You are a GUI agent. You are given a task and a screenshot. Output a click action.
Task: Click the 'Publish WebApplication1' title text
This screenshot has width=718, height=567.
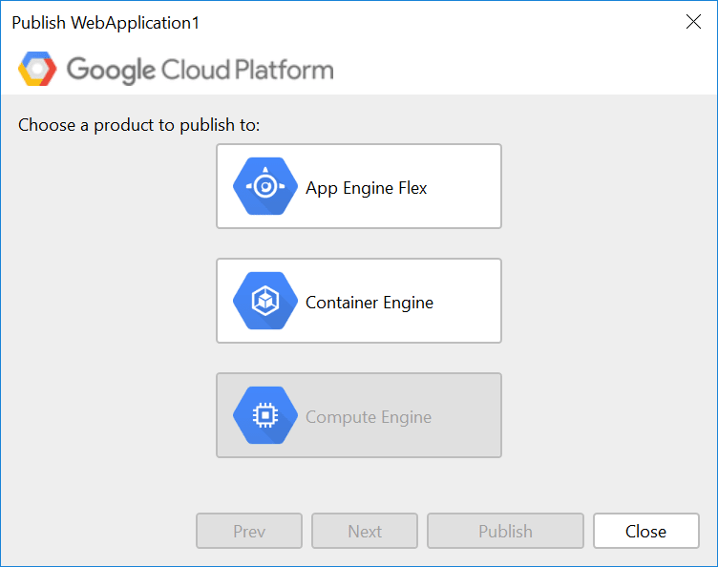106,23
